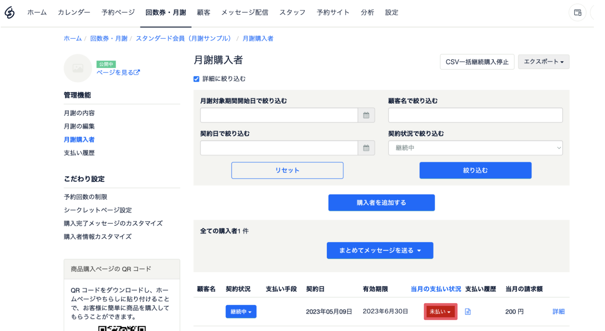Image resolution: width=605 pixels, height=331 pixels.
Task: Click the スタンダード会員（月謝サンプル） breadcrumb
Action: (185, 39)
